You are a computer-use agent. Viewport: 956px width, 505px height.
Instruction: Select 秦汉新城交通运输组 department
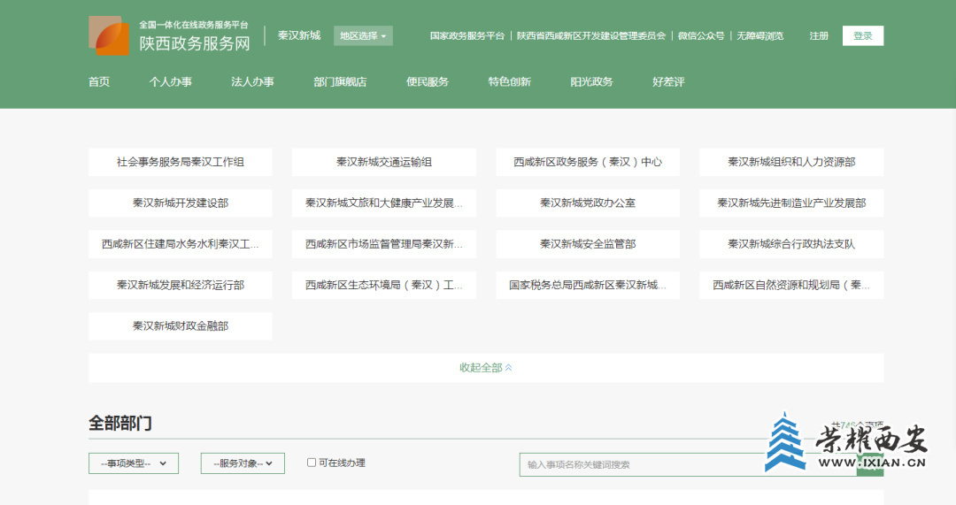pos(384,162)
